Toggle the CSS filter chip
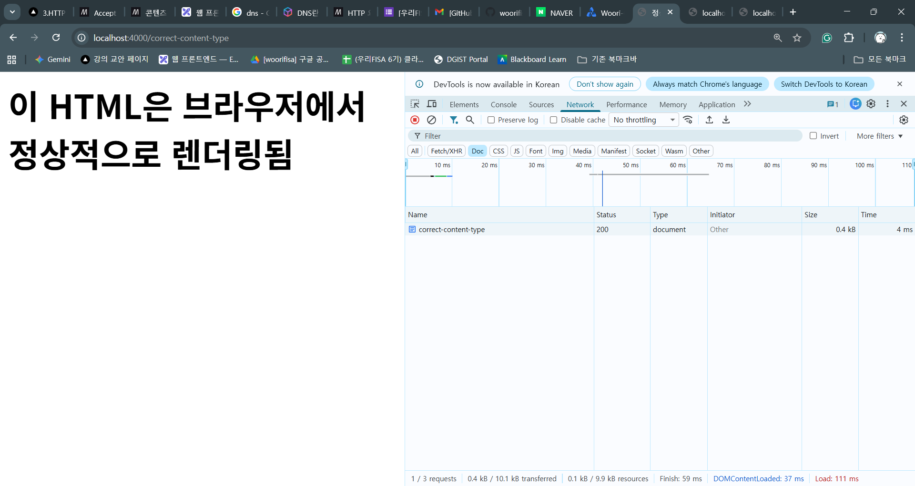Screen dimensions: 915x486 498,151
